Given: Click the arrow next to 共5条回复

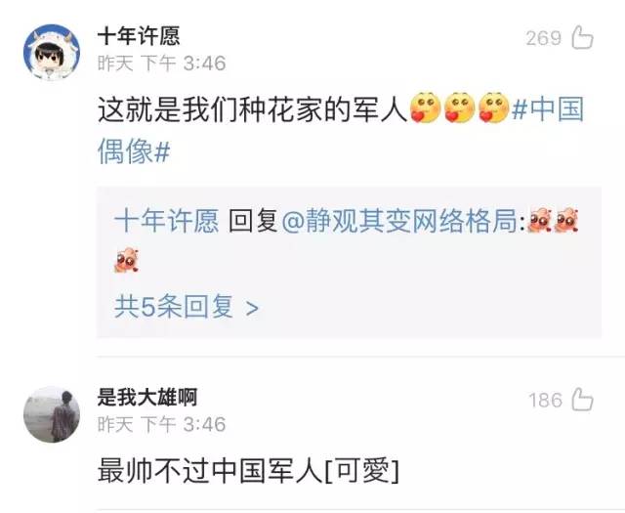Looking at the screenshot, I should coord(252,308).
